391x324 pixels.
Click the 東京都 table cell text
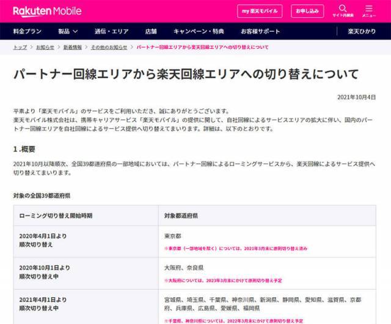click(172, 236)
